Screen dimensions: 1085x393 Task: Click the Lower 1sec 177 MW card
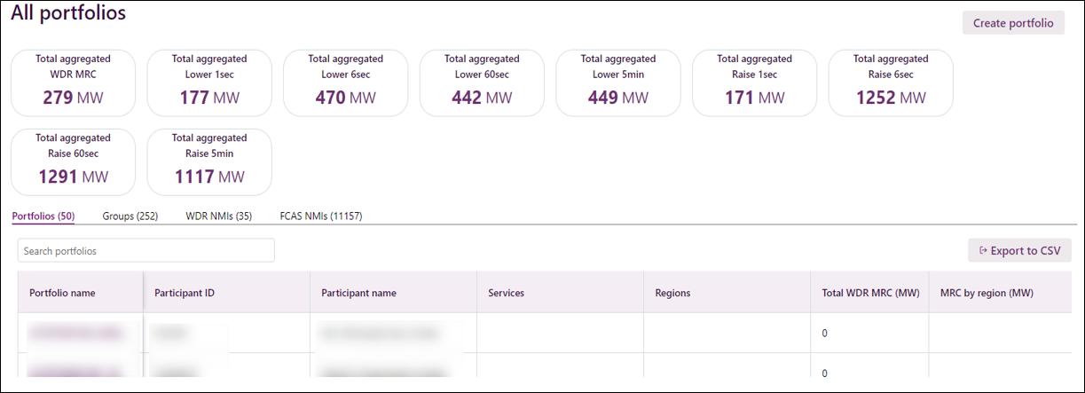tap(209, 83)
